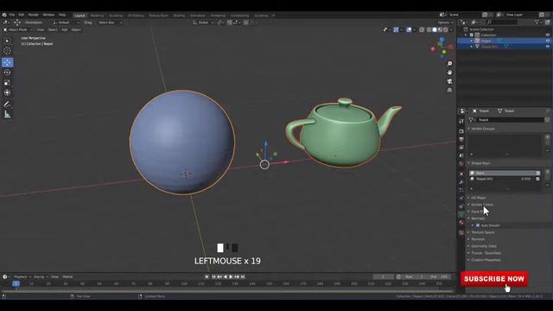Click the pan view hand icon
This screenshot has width=553, height=311.
449,73
